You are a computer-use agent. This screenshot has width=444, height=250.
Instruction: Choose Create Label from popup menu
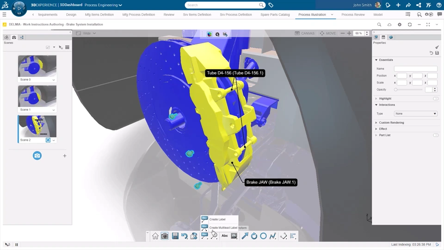(x=219, y=219)
